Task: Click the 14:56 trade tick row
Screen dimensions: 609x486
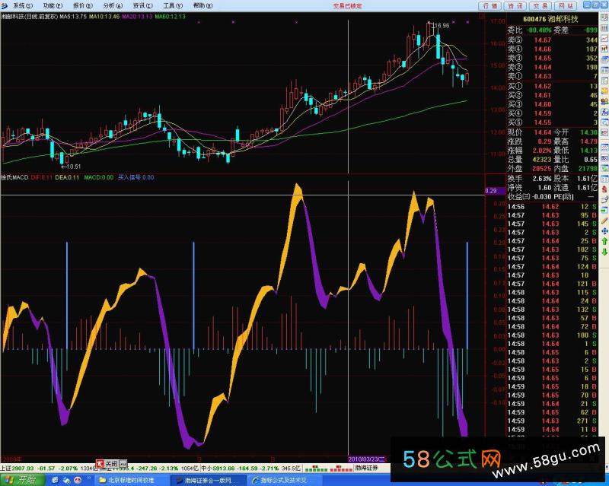Action: (553, 207)
